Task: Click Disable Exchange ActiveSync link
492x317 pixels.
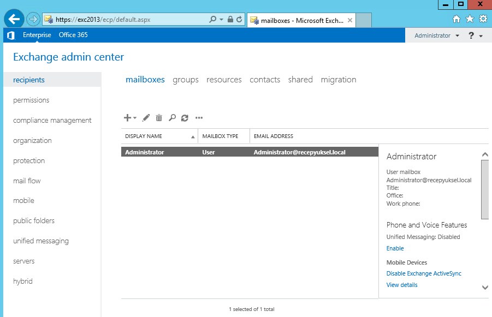Action: coord(424,273)
